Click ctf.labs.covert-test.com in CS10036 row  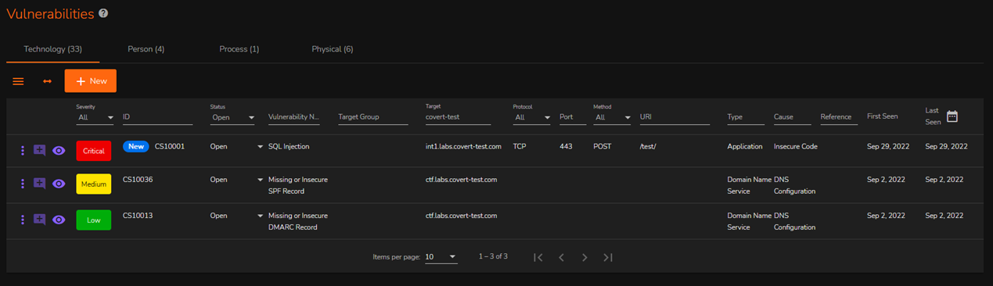[462, 179]
